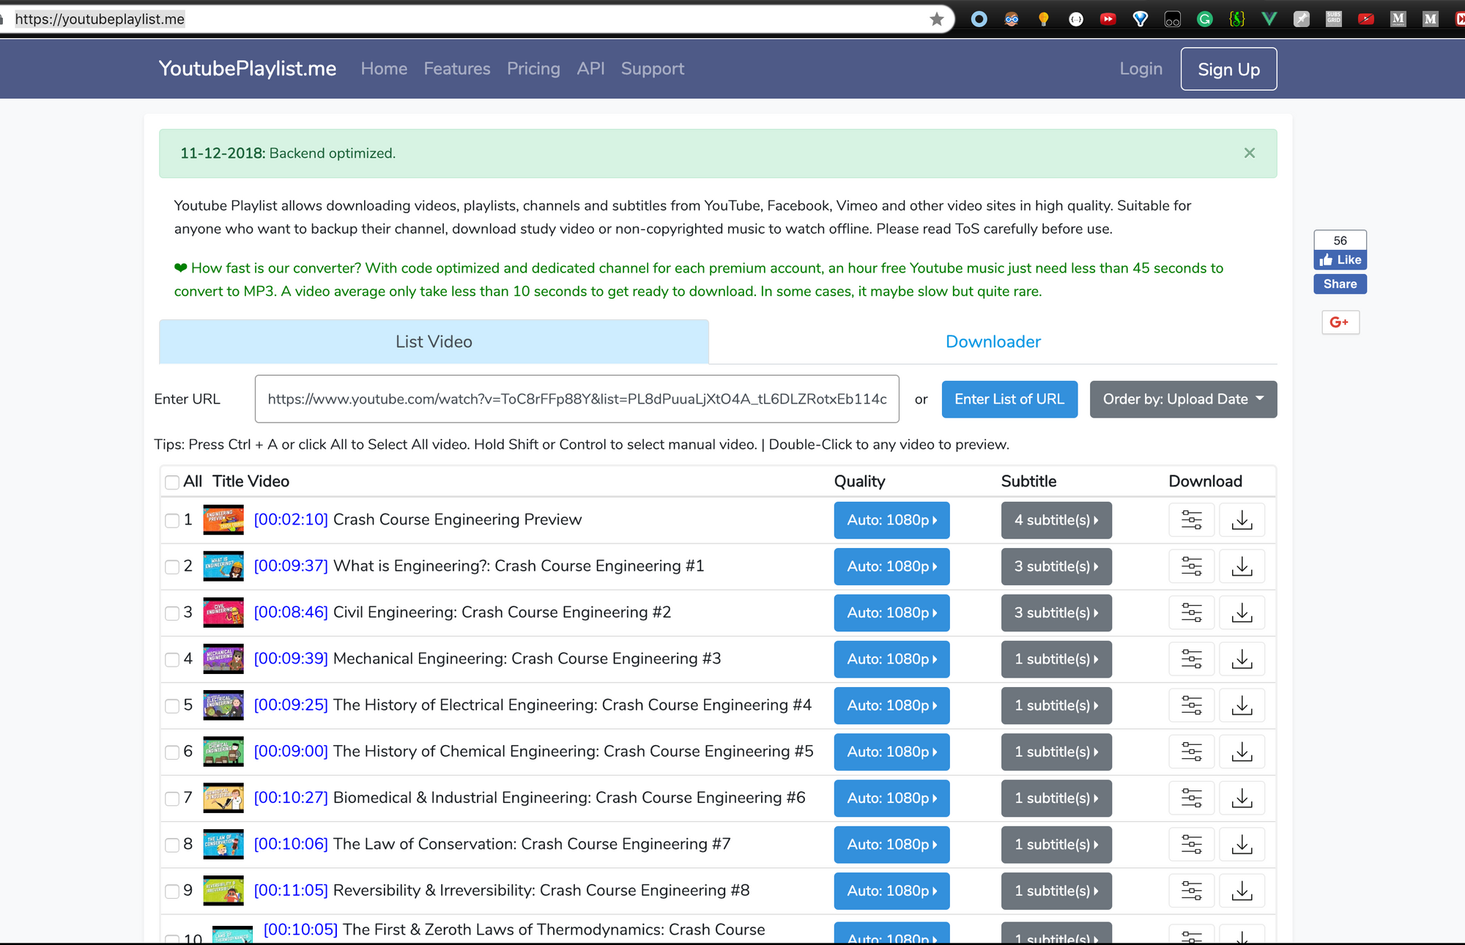Tick checkbox for Biomedical & Industrial Engineering video
Viewport: 1465px width, 945px height.
click(x=172, y=798)
